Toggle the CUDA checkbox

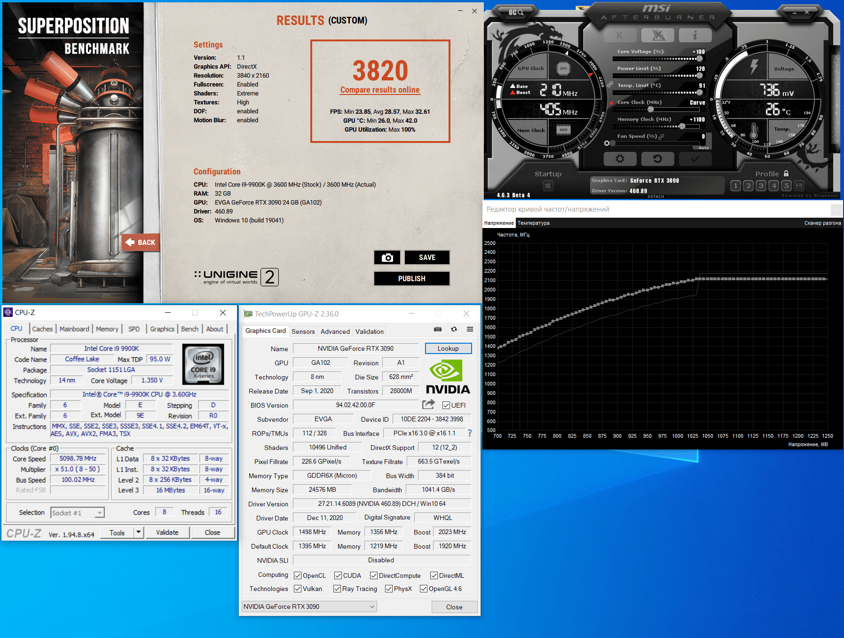click(x=338, y=575)
